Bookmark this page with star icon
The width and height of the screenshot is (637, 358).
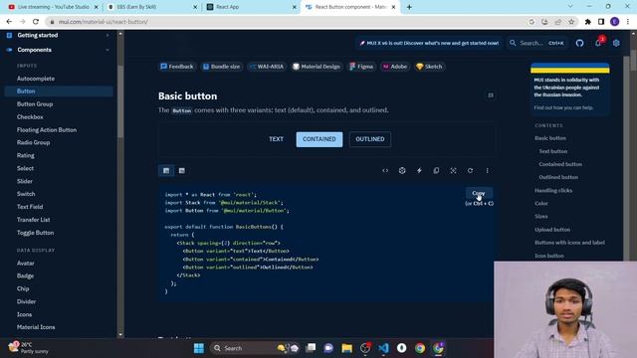571,22
